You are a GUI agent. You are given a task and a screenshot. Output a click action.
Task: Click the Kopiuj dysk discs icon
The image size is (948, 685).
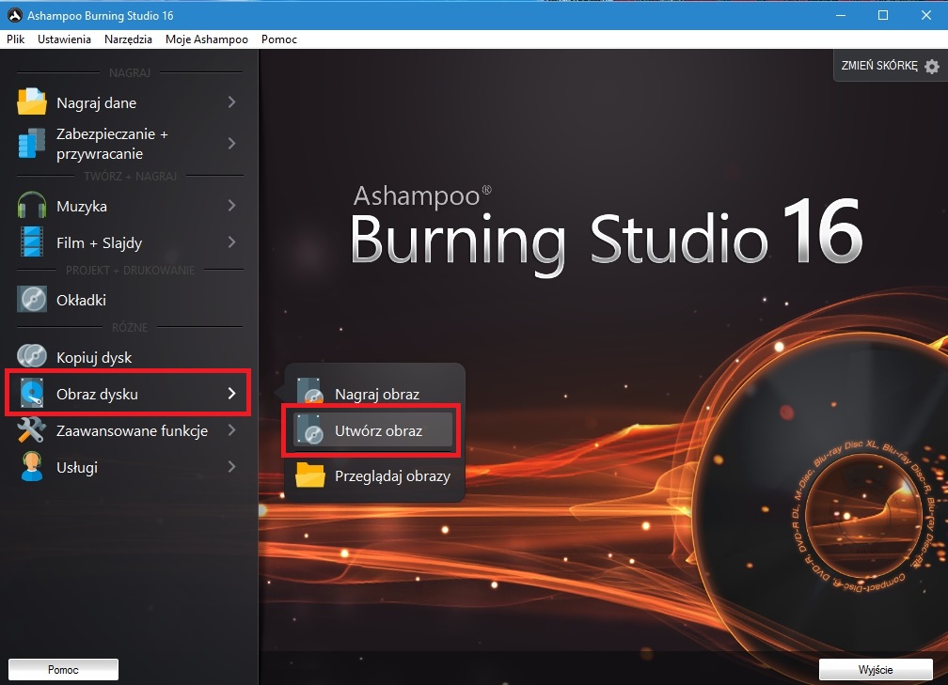(32, 356)
